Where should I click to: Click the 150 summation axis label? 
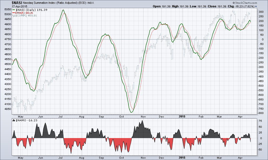261,26
